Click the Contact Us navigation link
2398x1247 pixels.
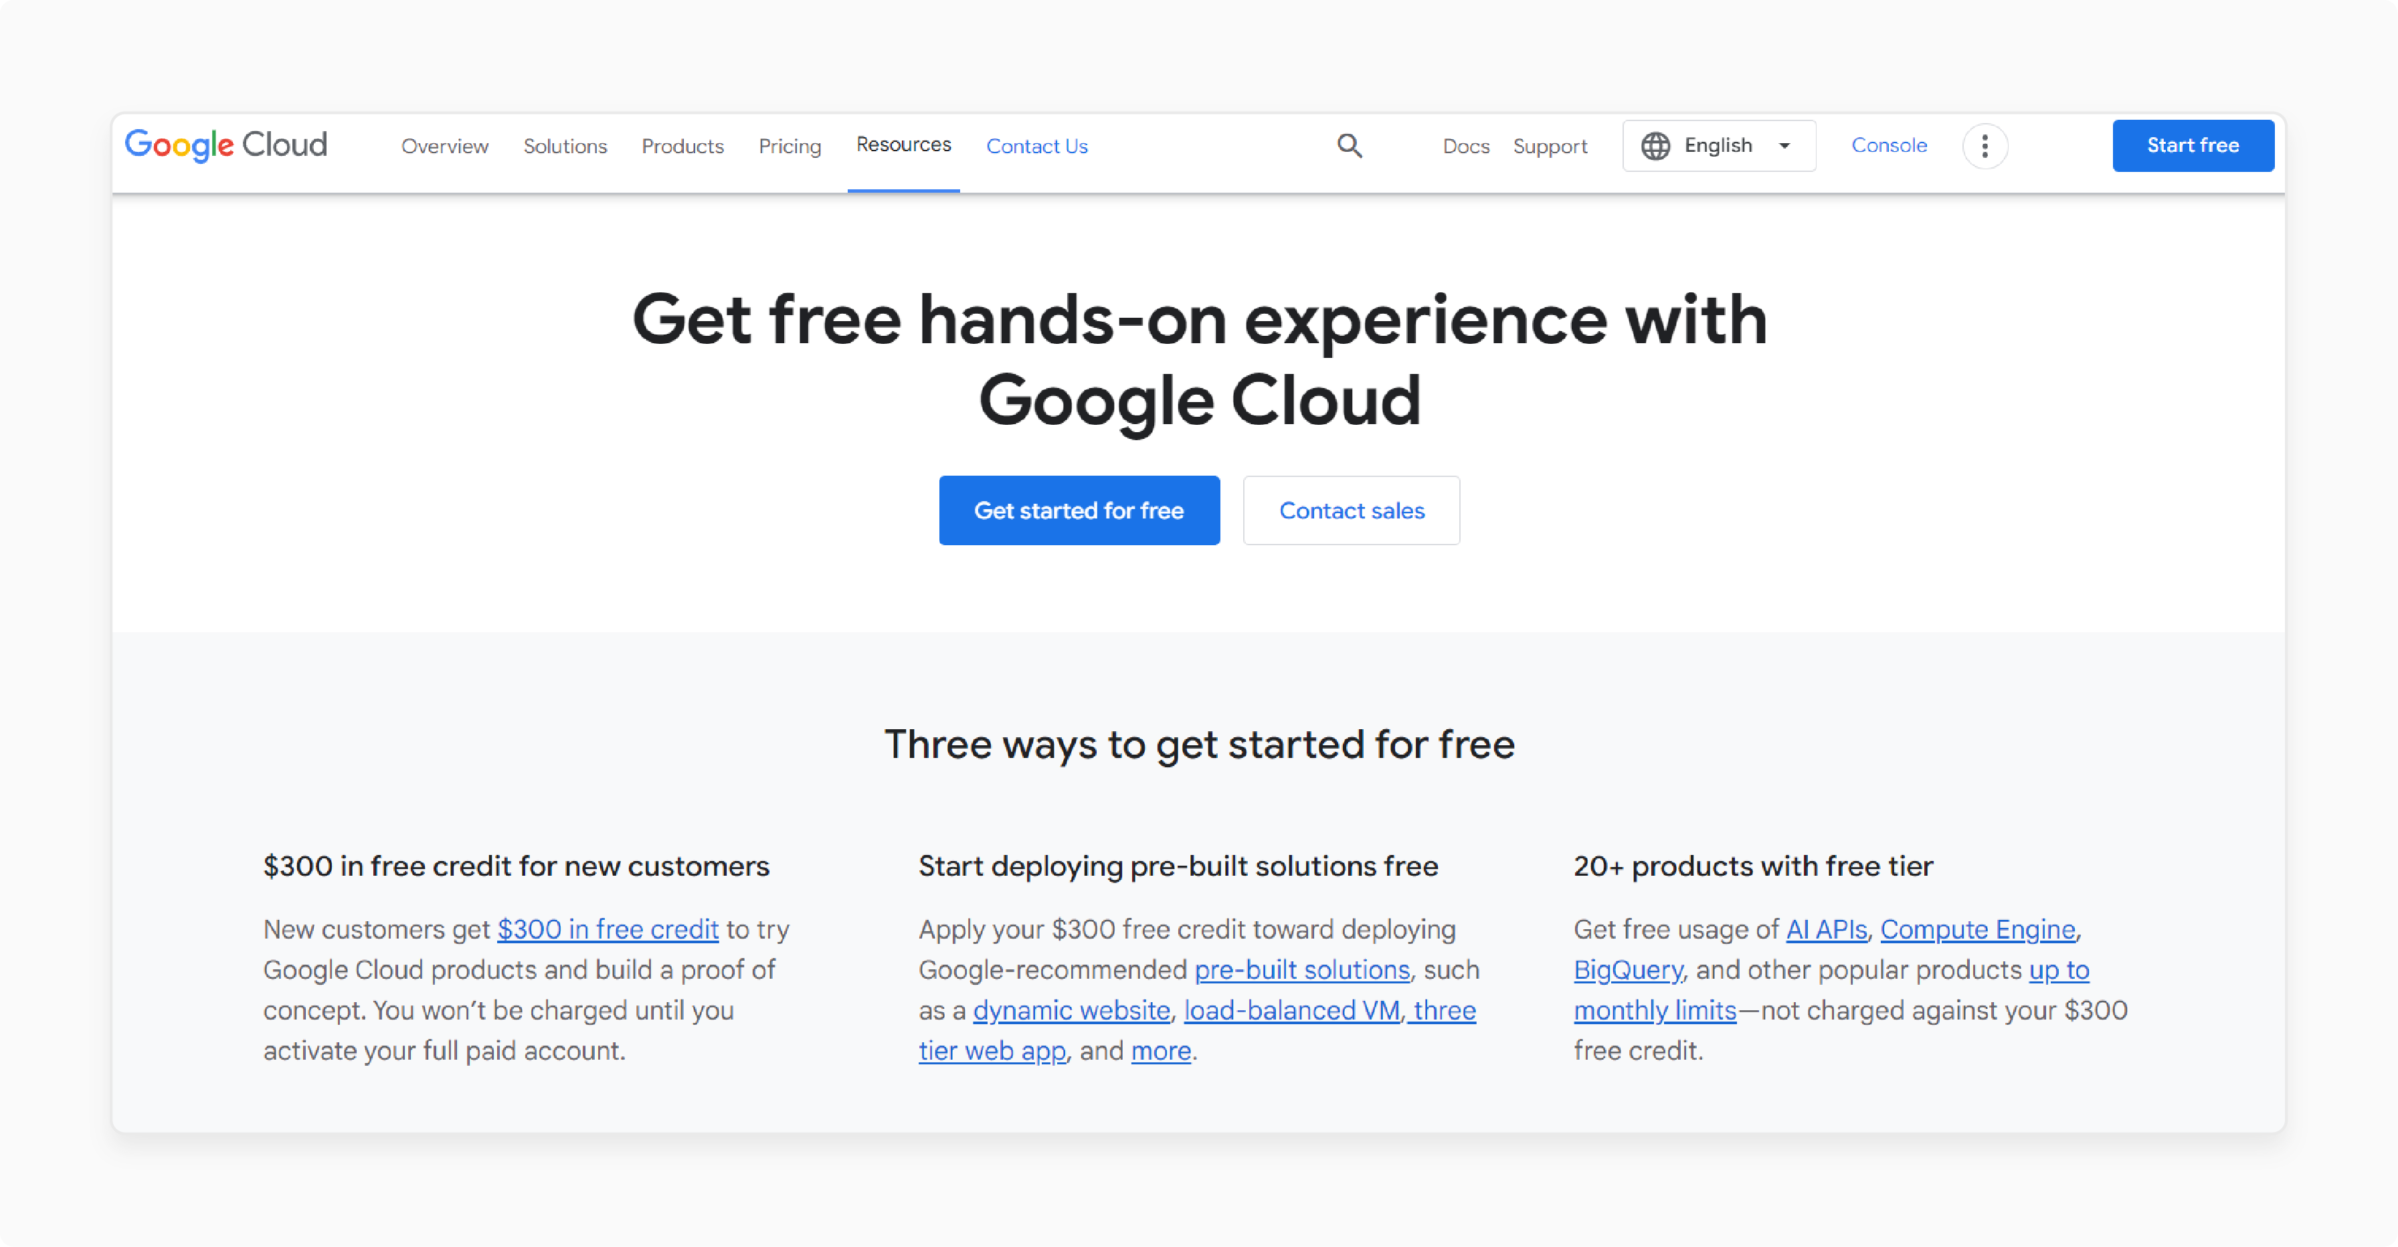(1037, 145)
